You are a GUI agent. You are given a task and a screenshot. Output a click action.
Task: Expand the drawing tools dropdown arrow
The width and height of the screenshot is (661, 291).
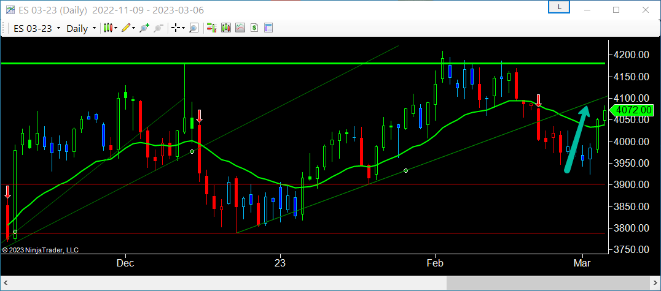tap(134, 28)
